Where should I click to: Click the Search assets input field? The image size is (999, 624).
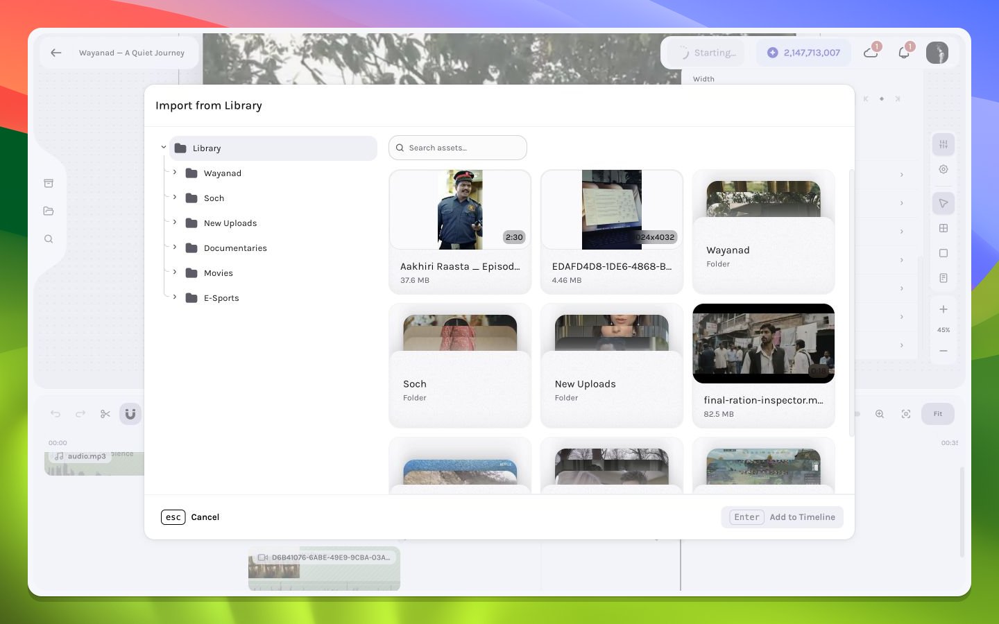pyautogui.click(x=458, y=148)
